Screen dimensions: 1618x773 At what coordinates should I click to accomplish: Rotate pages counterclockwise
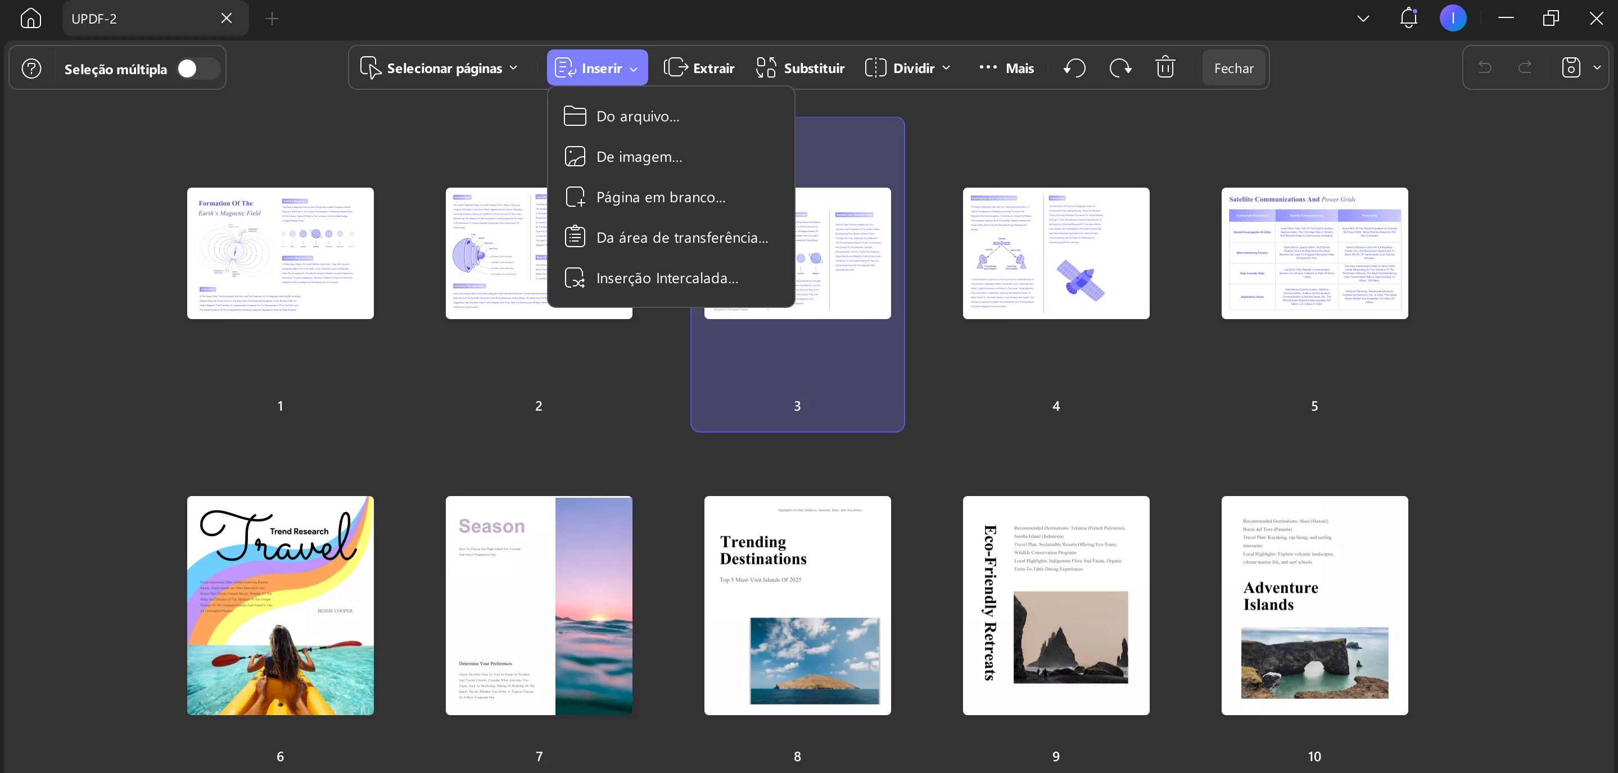point(1075,68)
